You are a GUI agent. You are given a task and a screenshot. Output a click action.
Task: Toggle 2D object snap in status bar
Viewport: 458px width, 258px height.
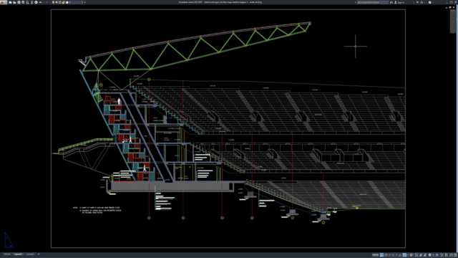click(x=404, y=255)
